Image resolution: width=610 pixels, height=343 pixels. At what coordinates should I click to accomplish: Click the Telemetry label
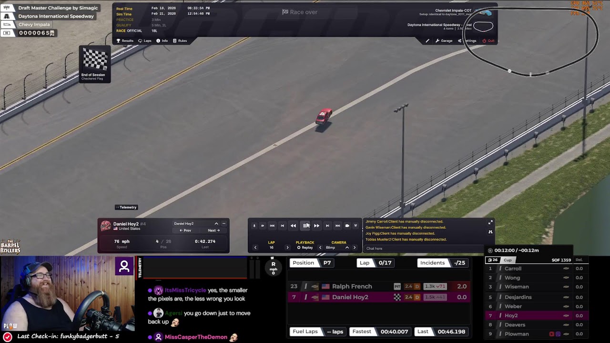[126, 207]
